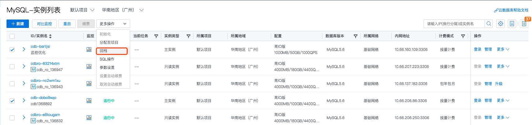Toggle the 更多操作 dropdown button
The image size is (532, 125).
tap(113, 24)
